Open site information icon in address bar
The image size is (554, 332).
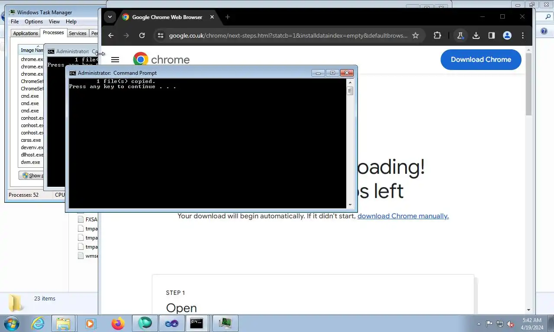tap(160, 35)
